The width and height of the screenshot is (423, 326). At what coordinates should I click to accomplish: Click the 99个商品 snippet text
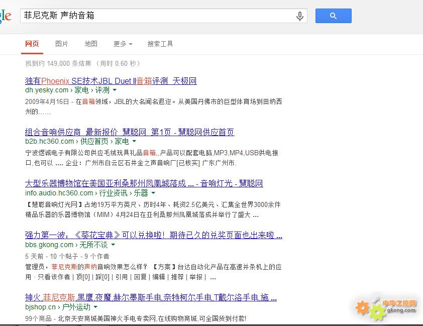tap(136, 319)
